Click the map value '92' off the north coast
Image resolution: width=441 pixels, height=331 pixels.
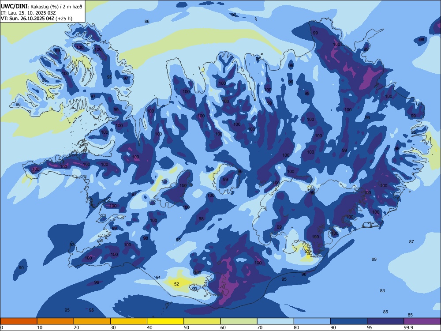click(234, 15)
